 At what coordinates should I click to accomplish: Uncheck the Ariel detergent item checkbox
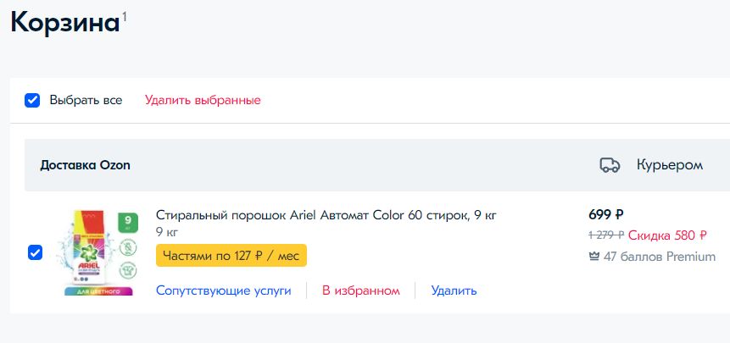(x=36, y=252)
